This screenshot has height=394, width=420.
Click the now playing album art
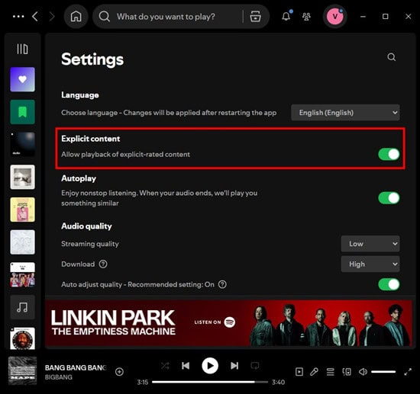pyautogui.click(x=22, y=370)
